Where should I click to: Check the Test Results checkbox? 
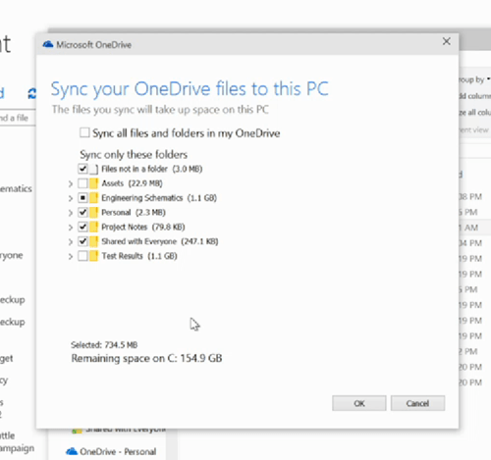(x=82, y=256)
